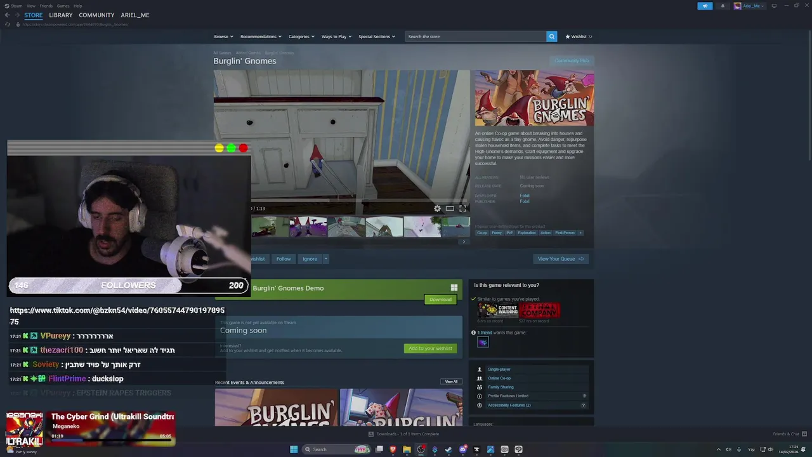Open Discord from the taskbar
The image size is (812, 457).
pos(462,449)
